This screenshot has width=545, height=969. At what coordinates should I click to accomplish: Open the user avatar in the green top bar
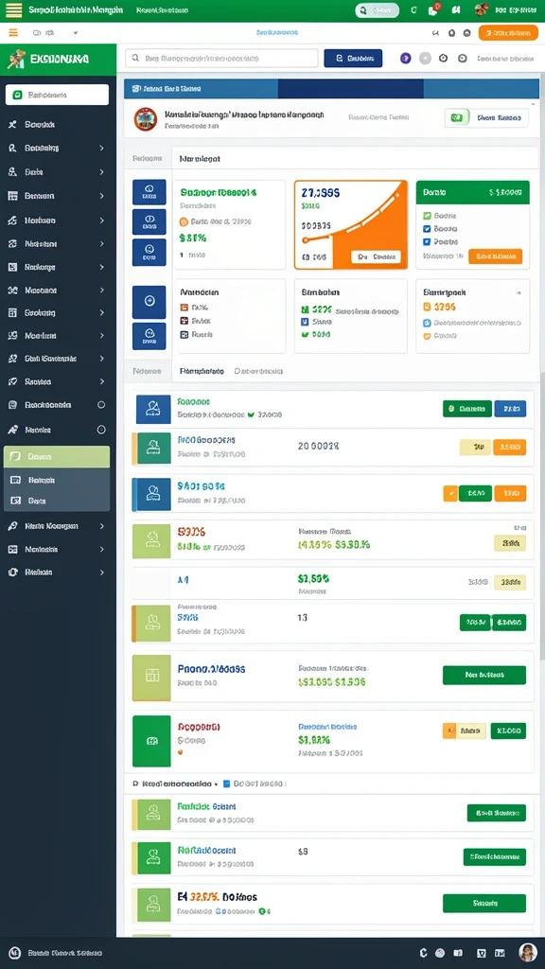click(482, 9)
